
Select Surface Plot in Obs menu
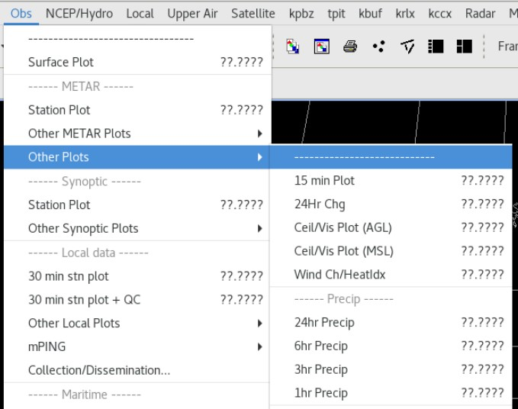tap(137, 62)
